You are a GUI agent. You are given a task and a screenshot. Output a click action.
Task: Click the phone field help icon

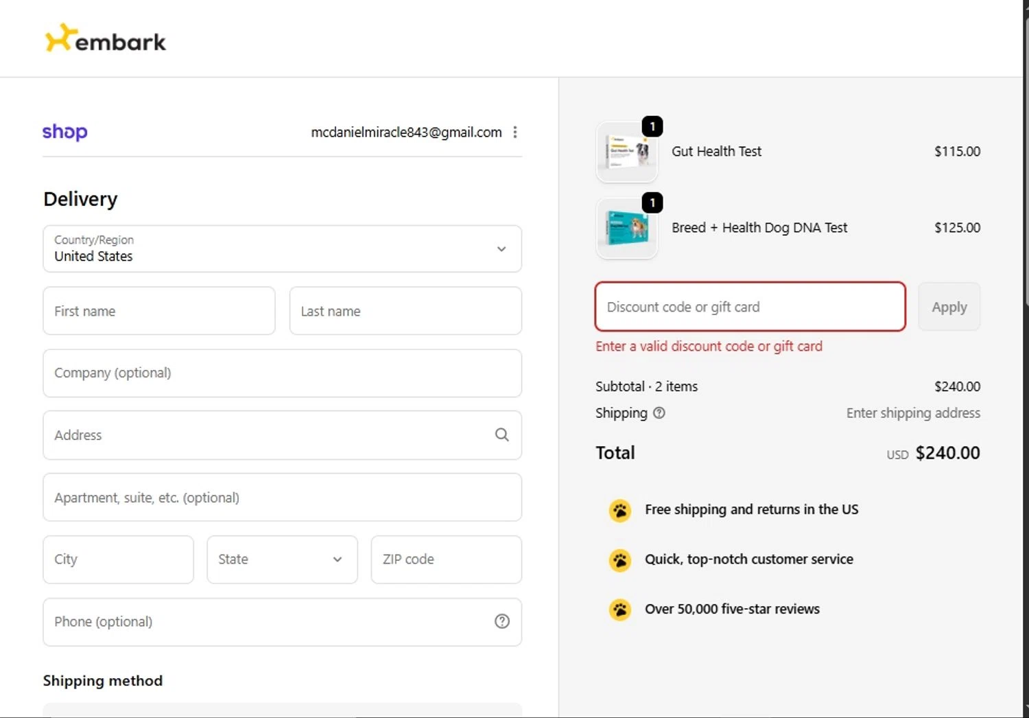[502, 621]
